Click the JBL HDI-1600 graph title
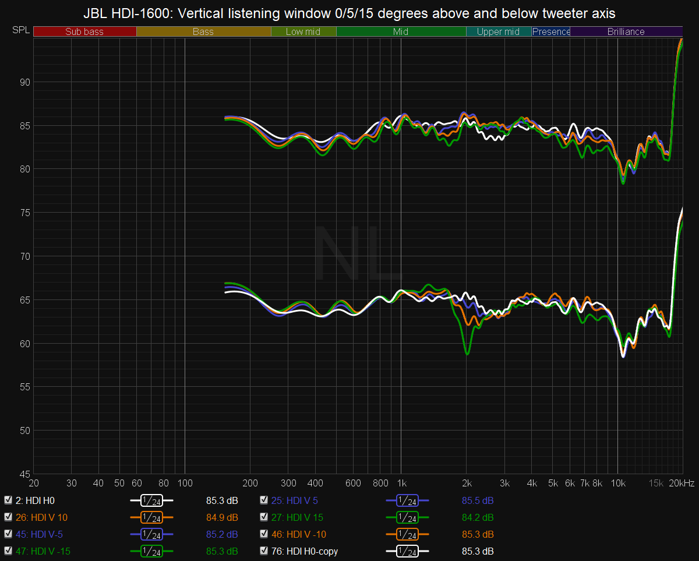Viewport: 699px width, 561px height. pyautogui.click(x=349, y=13)
